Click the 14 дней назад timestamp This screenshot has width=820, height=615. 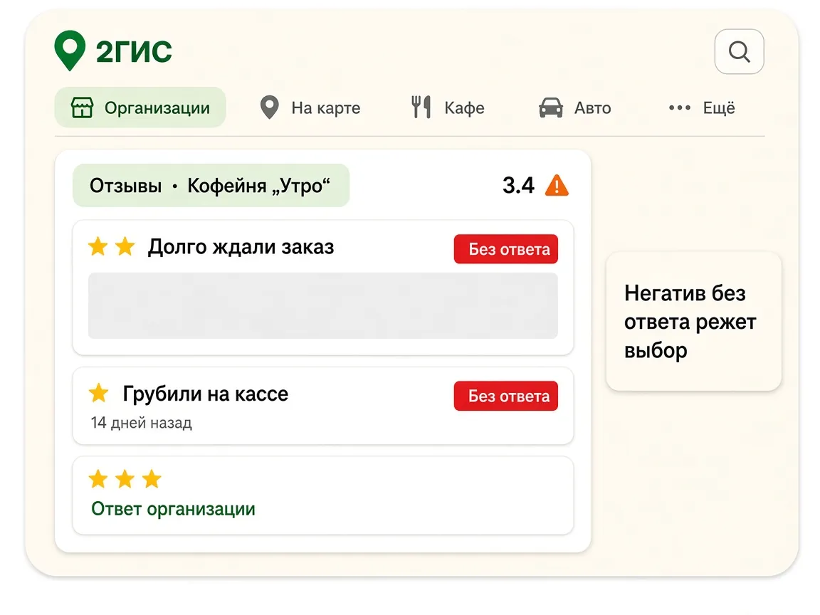141,423
